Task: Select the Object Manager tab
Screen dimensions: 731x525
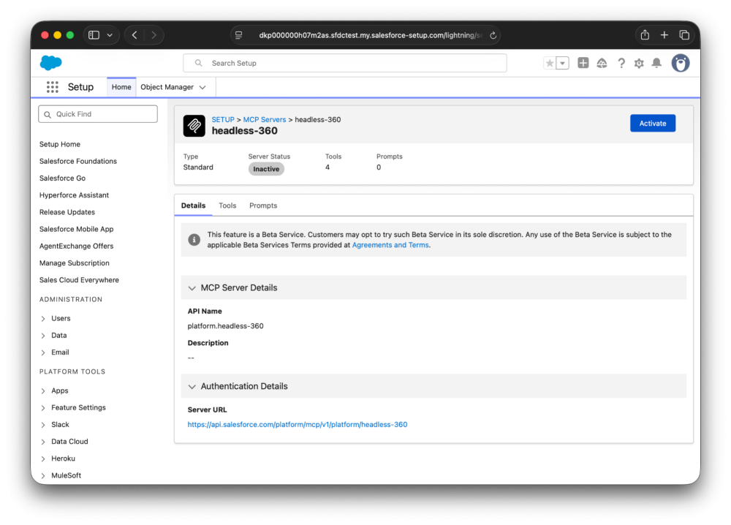Action: click(x=167, y=87)
